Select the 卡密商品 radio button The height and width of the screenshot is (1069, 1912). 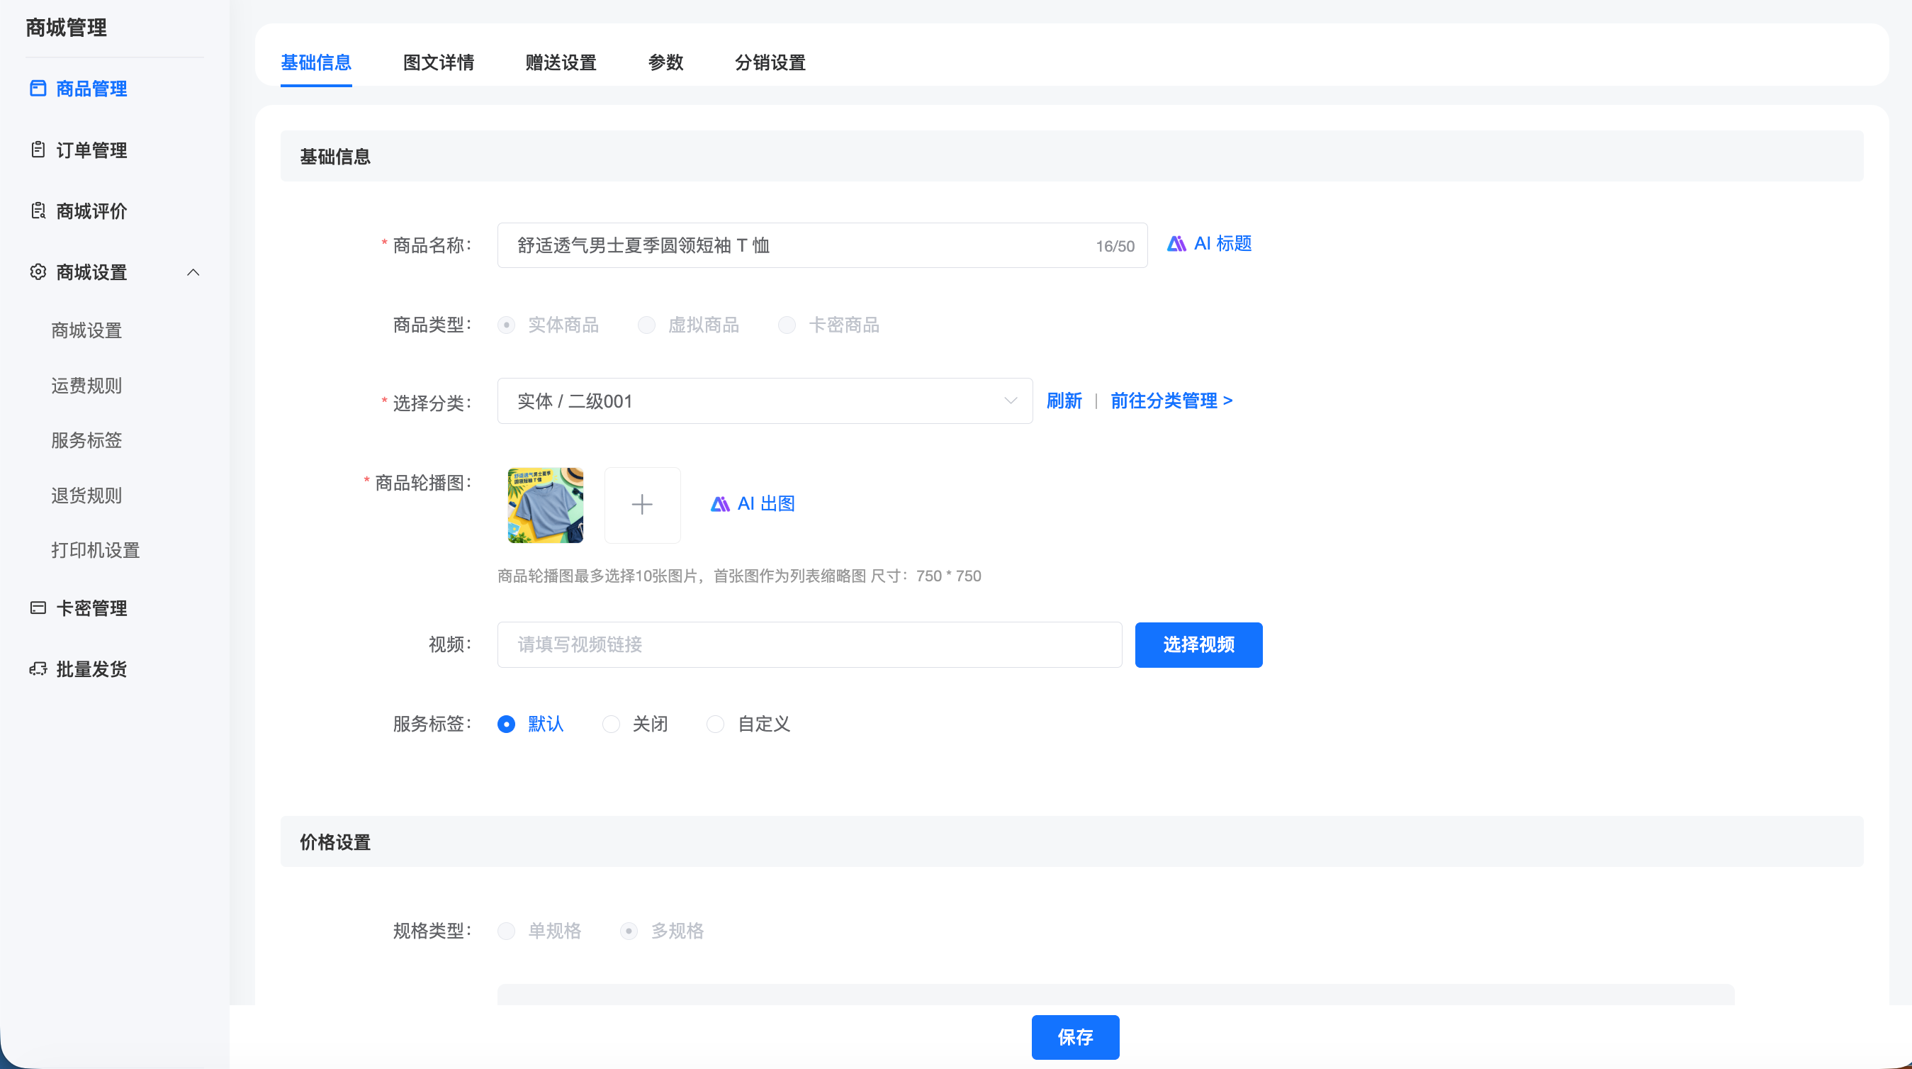[x=787, y=325]
